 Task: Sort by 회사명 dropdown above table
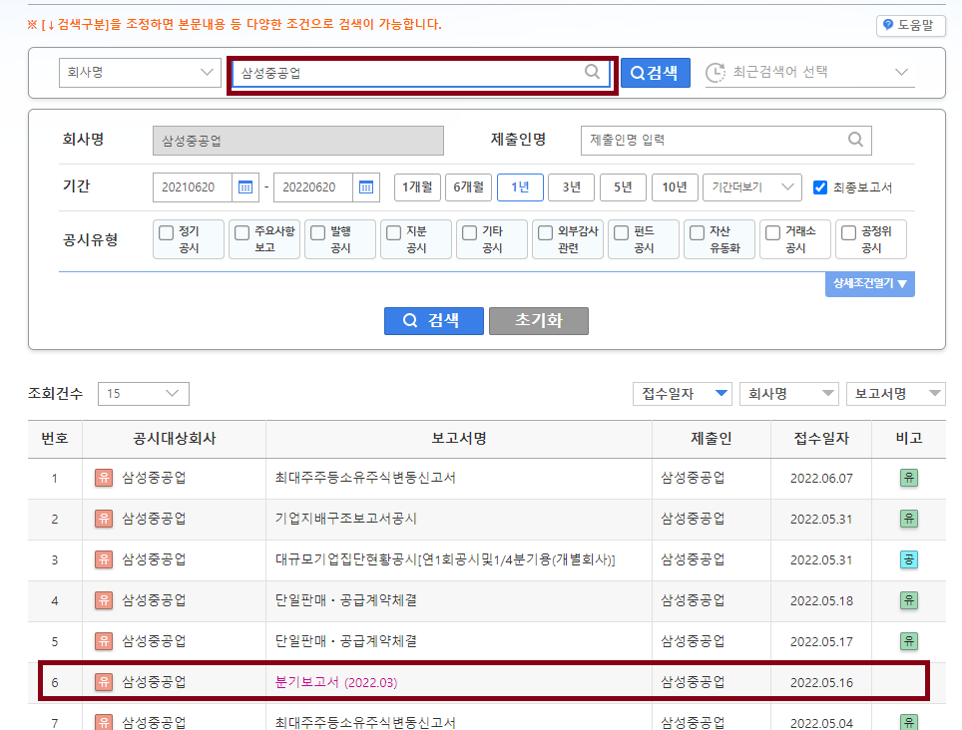point(789,394)
